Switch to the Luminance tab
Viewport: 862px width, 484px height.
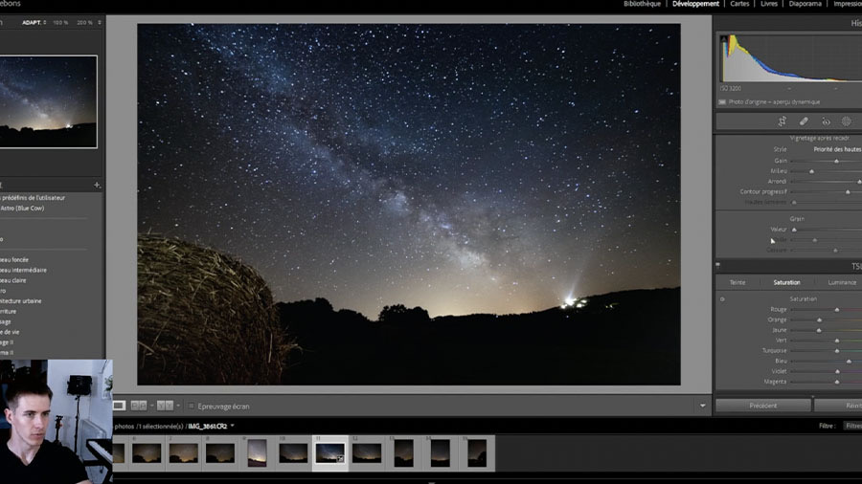pos(842,282)
